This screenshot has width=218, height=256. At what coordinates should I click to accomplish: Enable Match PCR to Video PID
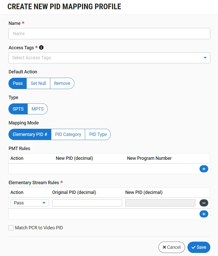click(11, 228)
